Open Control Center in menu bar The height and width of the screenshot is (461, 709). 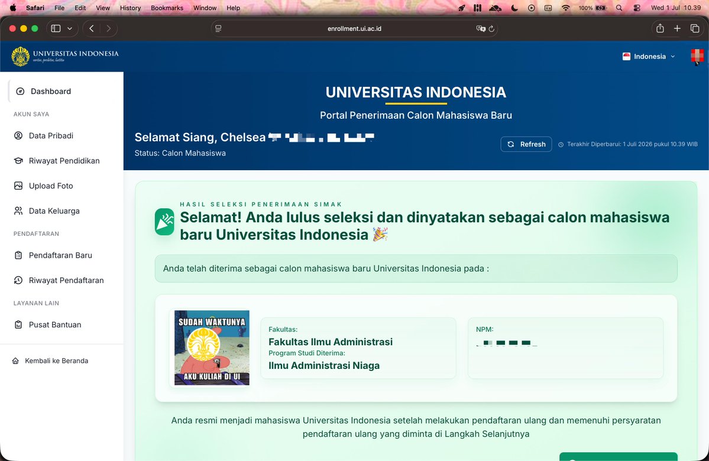pos(637,8)
